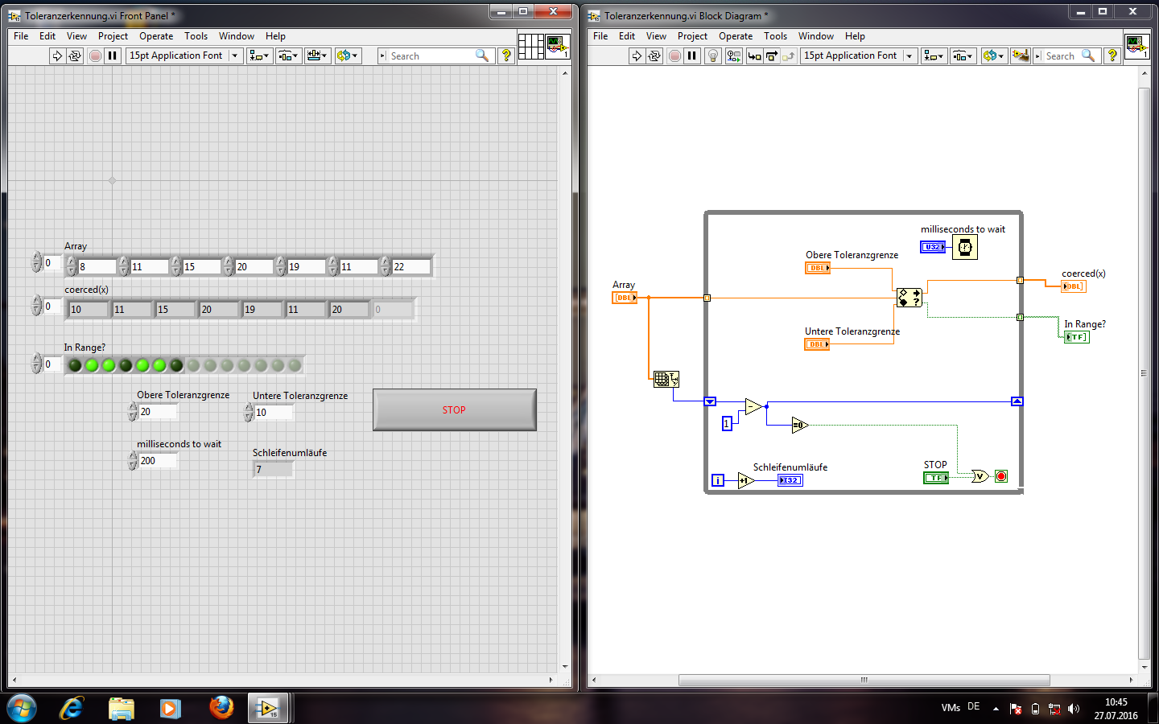Pause execution in the Front Panel toolbar
1159x724 pixels.
pyautogui.click(x=113, y=56)
